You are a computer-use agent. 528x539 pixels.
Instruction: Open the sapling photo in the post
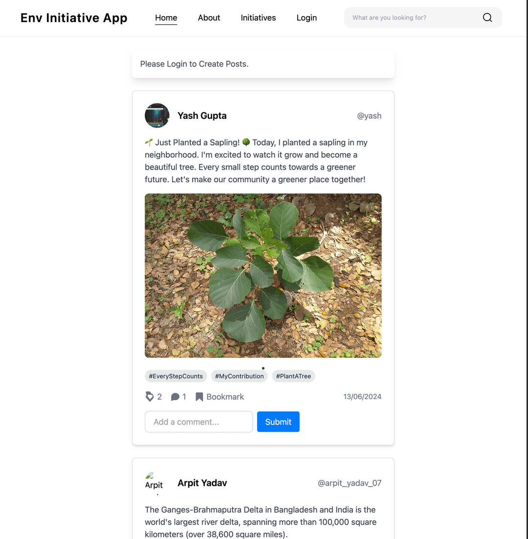(263, 276)
